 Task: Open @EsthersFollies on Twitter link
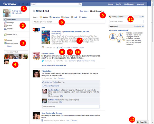coord(86,61)
